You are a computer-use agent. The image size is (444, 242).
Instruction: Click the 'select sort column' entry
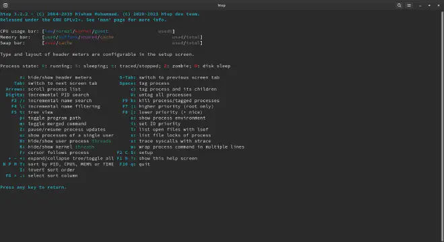point(52,175)
